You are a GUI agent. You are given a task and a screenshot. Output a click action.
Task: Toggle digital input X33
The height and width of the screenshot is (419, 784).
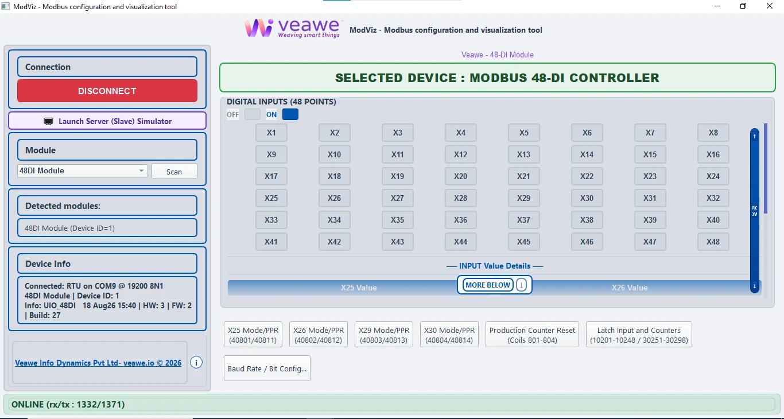point(271,220)
